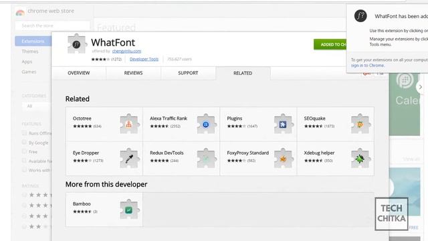Switch to the Overview tab
This screenshot has height=241, width=428.
click(79, 73)
